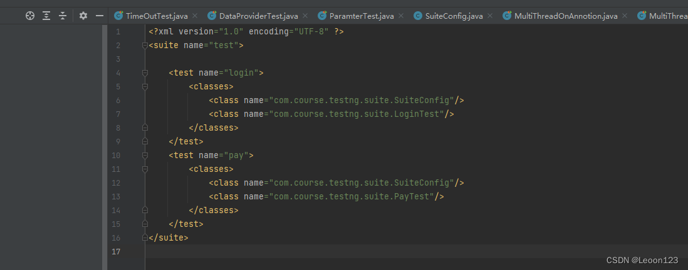The image size is (688, 270).
Task: Switch to the TimeOutTest.java tab
Action: click(157, 16)
